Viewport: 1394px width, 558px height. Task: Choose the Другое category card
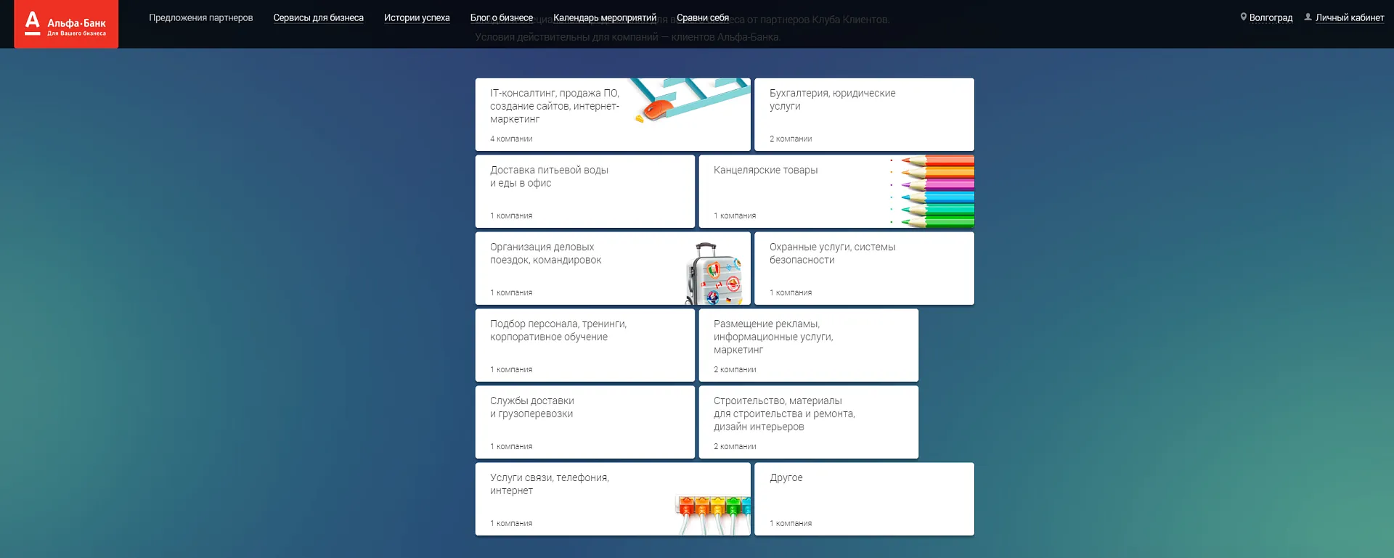point(863,499)
